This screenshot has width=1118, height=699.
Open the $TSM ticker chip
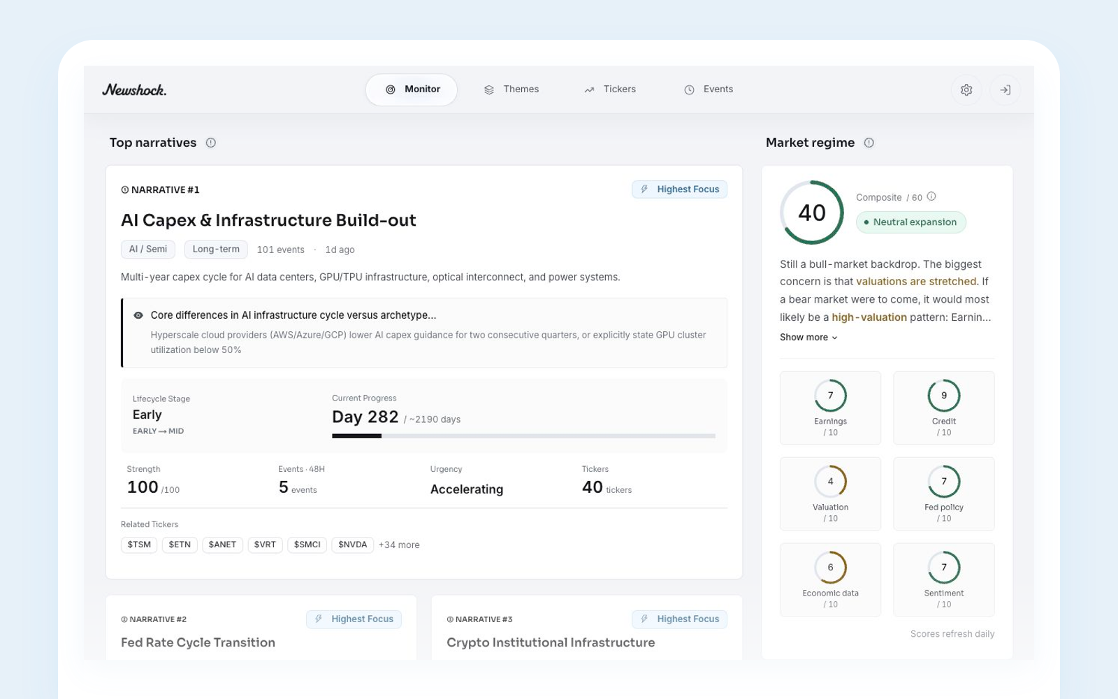point(139,545)
